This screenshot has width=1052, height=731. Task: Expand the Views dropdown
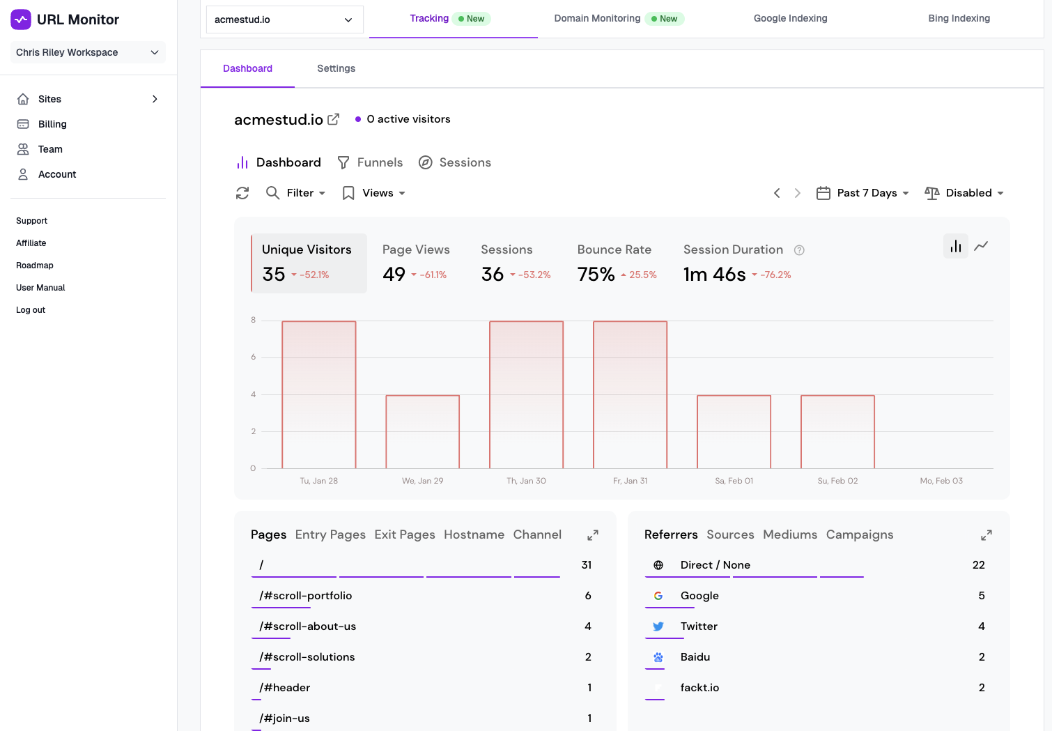coord(373,192)
